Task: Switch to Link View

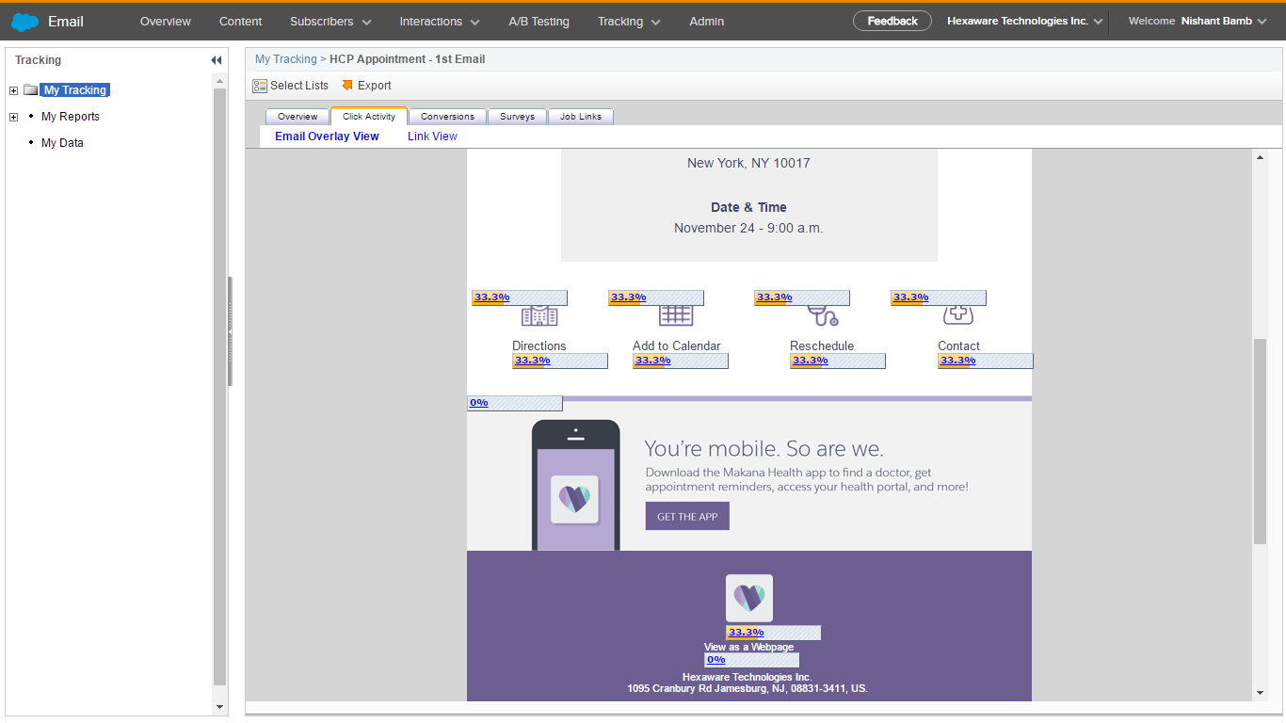Action: [x=432, y=137]
